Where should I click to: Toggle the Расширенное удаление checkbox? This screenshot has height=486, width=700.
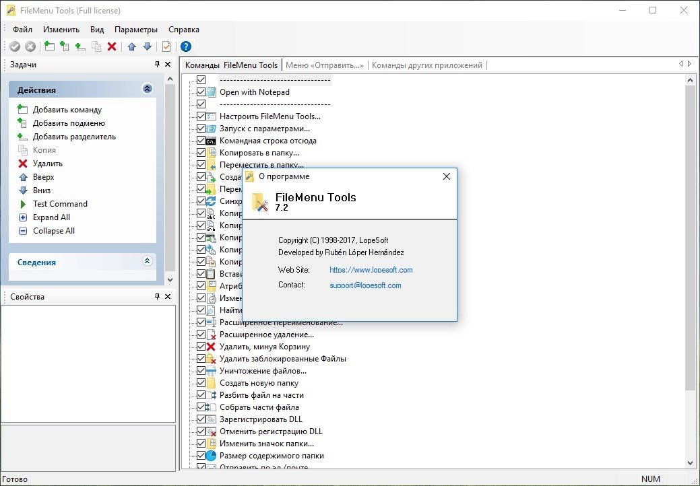201,335
